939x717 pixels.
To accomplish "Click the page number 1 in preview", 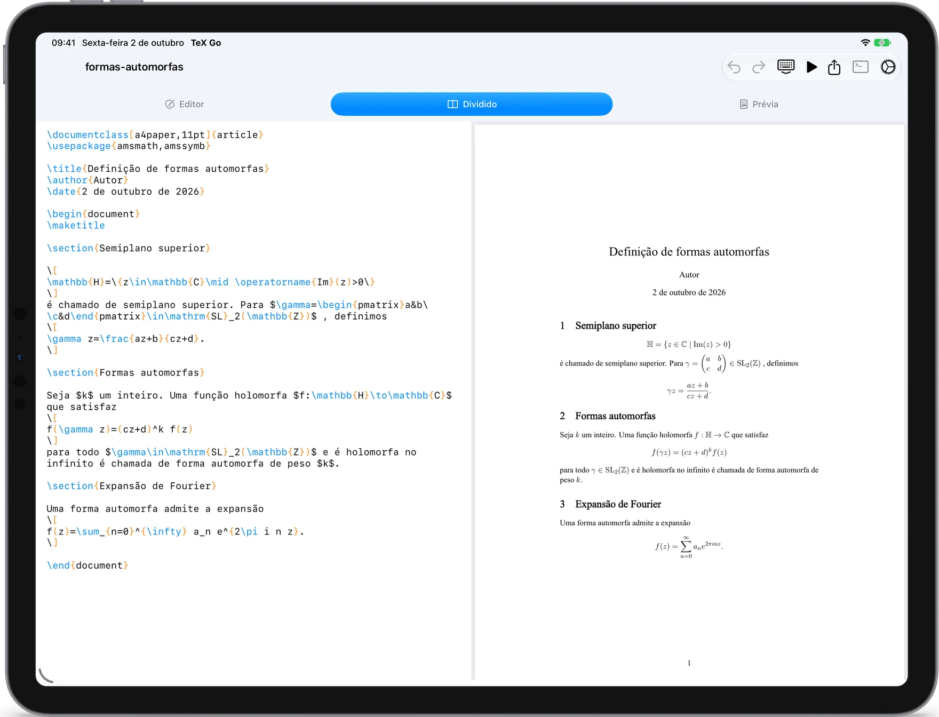I will click(689, 663).
